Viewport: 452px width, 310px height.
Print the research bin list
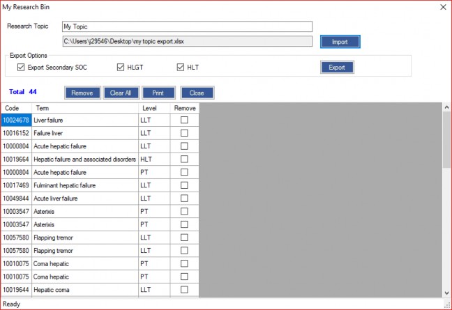[158, 93]
